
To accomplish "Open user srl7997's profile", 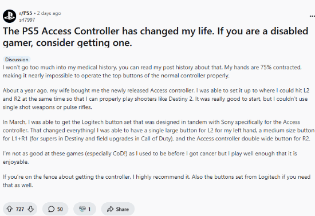I will click(x=27, y=19).
